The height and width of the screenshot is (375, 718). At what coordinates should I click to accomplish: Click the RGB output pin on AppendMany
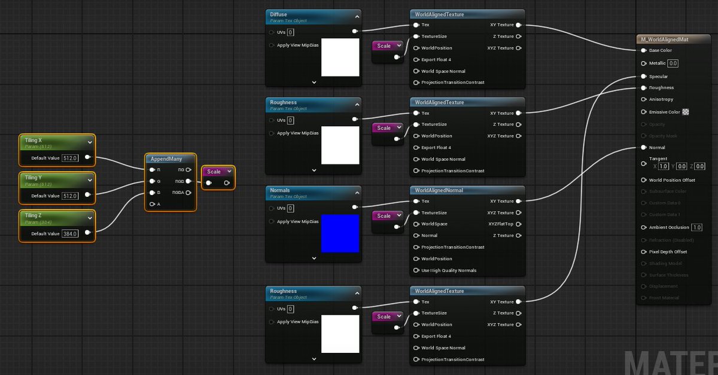188,181
